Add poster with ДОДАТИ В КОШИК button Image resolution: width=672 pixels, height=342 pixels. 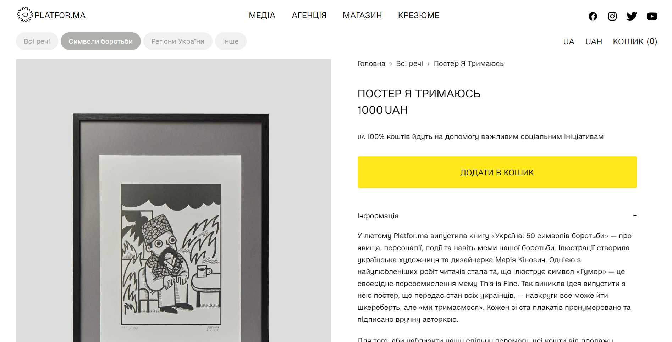pyautogui.click(x=497, y=172)
